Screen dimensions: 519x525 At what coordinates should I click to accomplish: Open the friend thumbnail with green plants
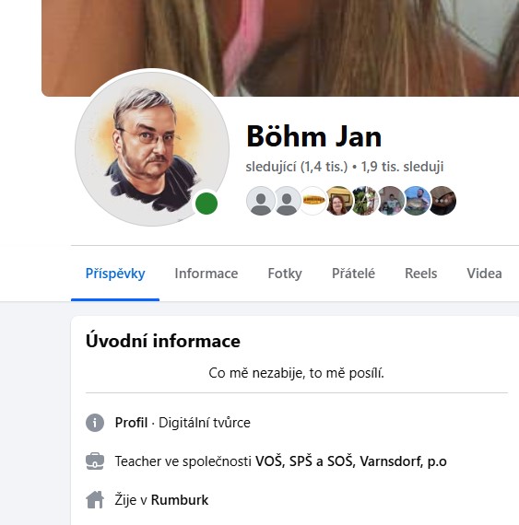point(365,201)
